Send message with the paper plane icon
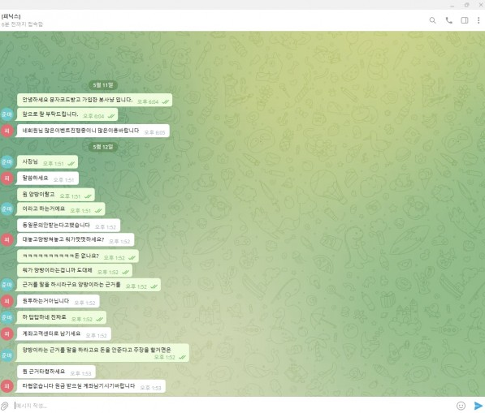This screenshot has width=485, height=413. tap(478, 406)
